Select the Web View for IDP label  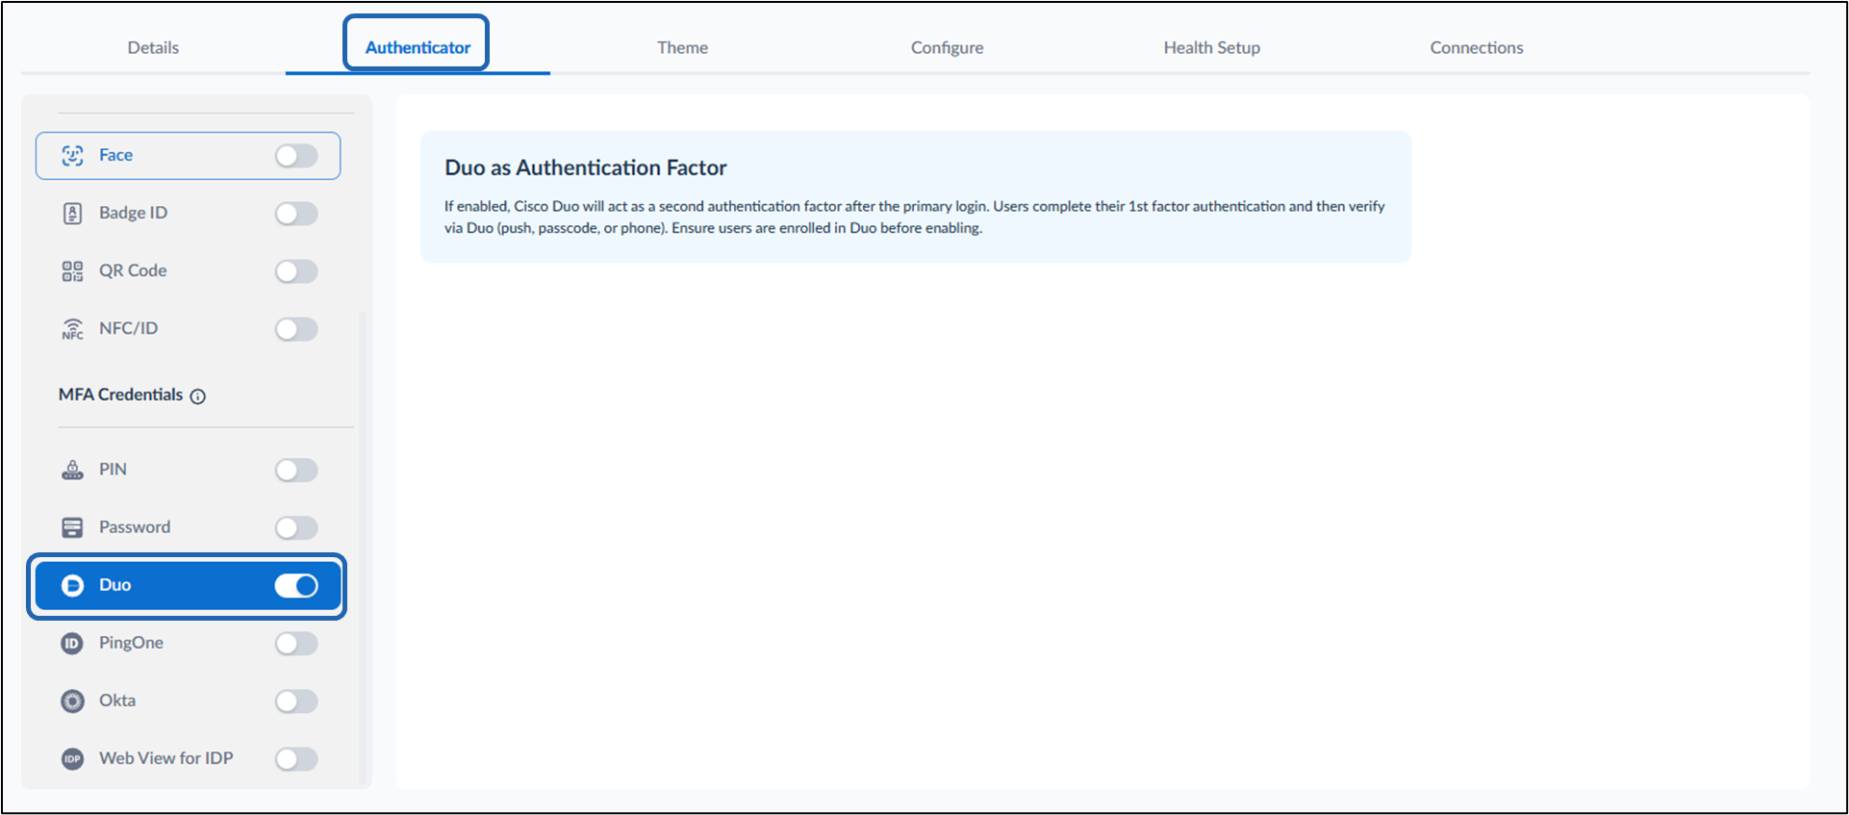[165, 758]
